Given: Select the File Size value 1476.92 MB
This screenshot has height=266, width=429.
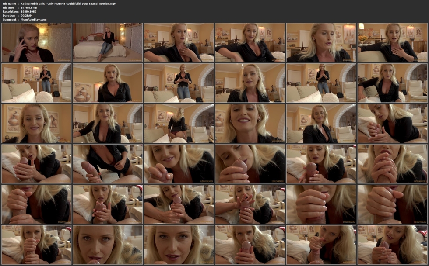Looking at the screenshot, I should coord(29,7).
